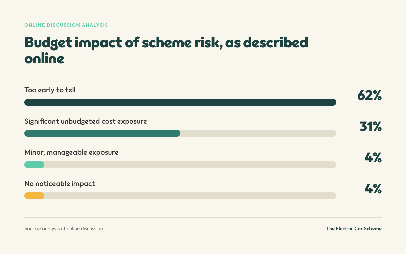Image resolution: width=406 pixels, height=254 pixels.
Task: Click the 'Source: analysis of online discussion' footnote
Action: tap(64, 229)
